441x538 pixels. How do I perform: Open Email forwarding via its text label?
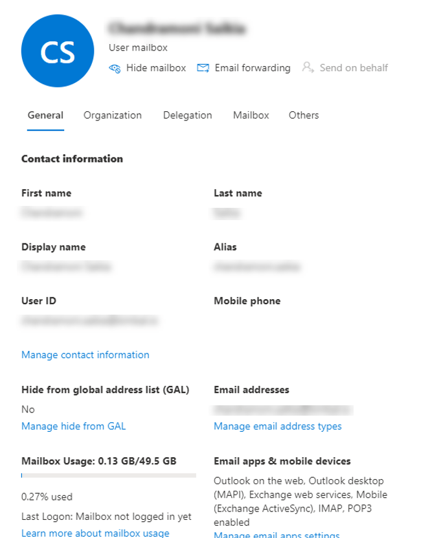(x=253, y=68)
